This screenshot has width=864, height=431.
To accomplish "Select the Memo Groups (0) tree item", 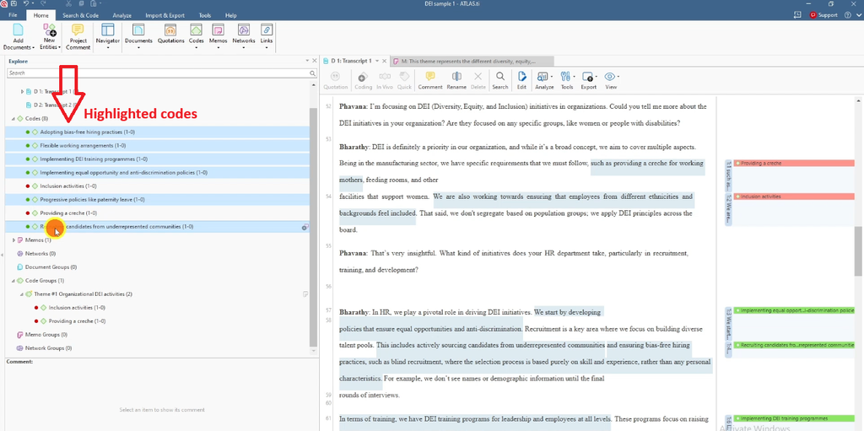I will (42, 335).
